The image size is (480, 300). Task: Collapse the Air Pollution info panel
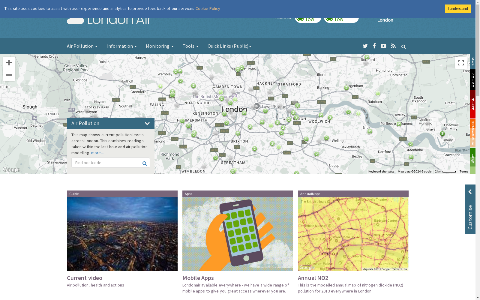tap(147, 123)
